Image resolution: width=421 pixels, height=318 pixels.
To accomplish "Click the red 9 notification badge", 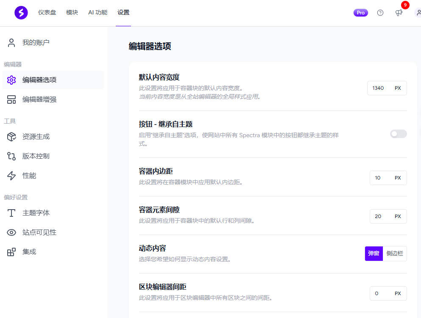I will (x=405, y=5).
